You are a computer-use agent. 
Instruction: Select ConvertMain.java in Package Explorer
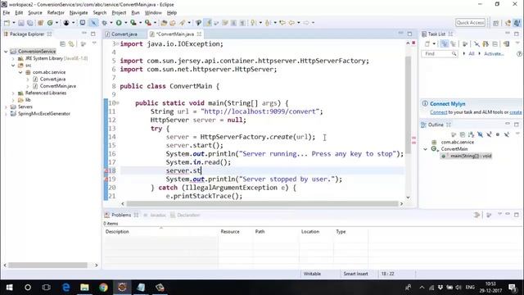pos(58,86)
